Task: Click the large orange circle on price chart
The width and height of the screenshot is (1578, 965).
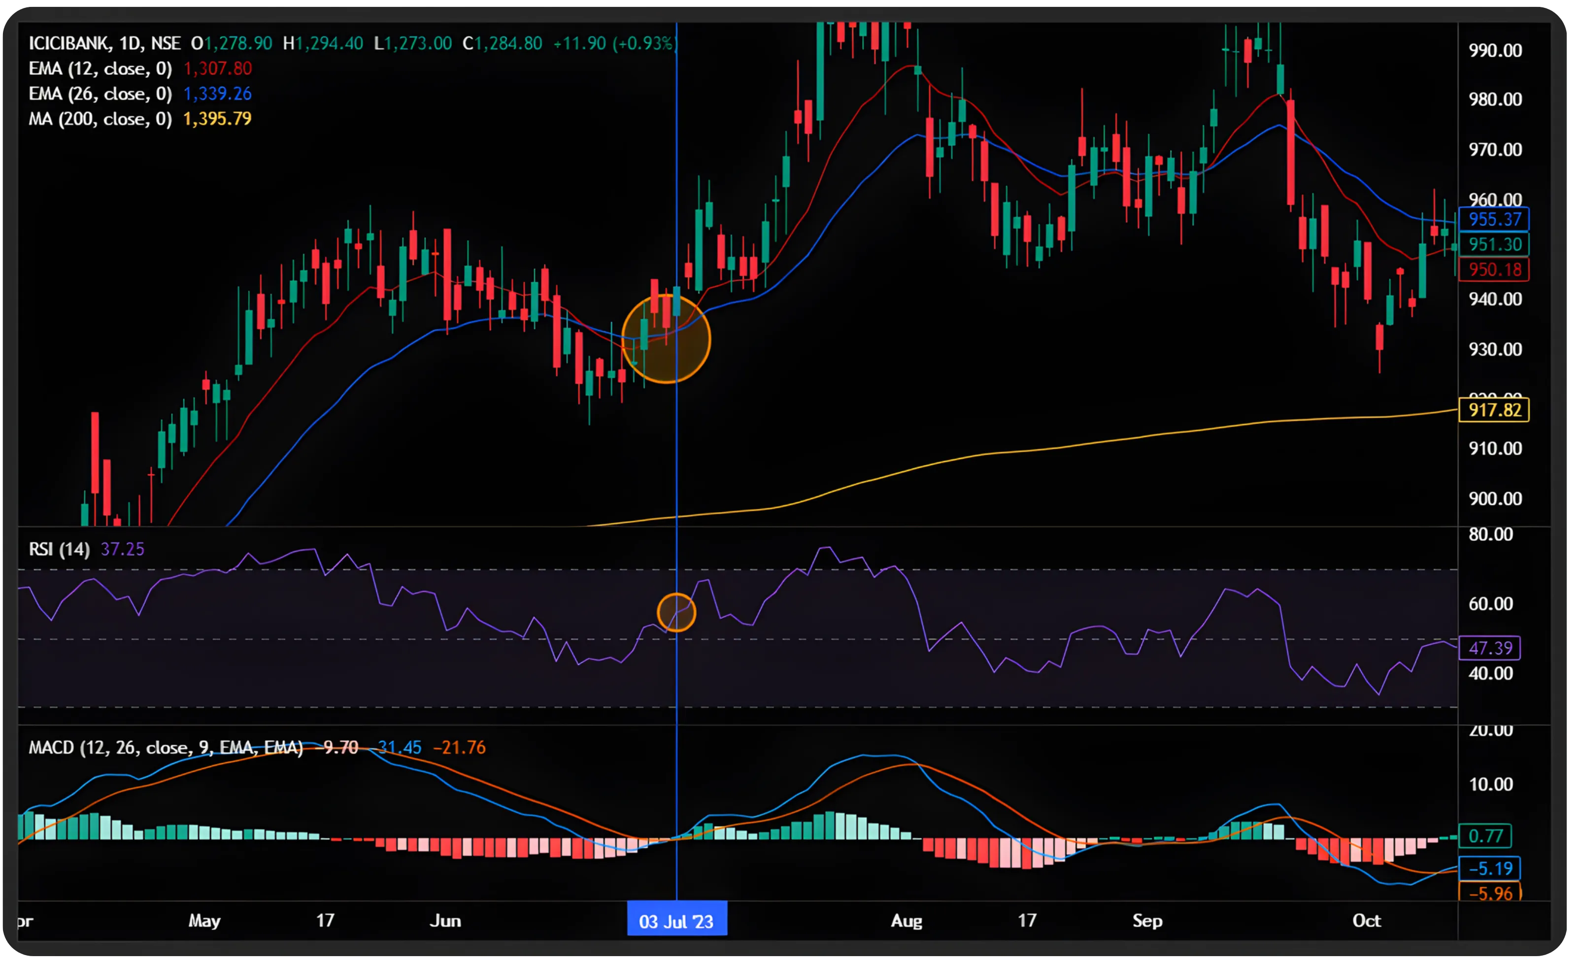Action: point(666,339)
